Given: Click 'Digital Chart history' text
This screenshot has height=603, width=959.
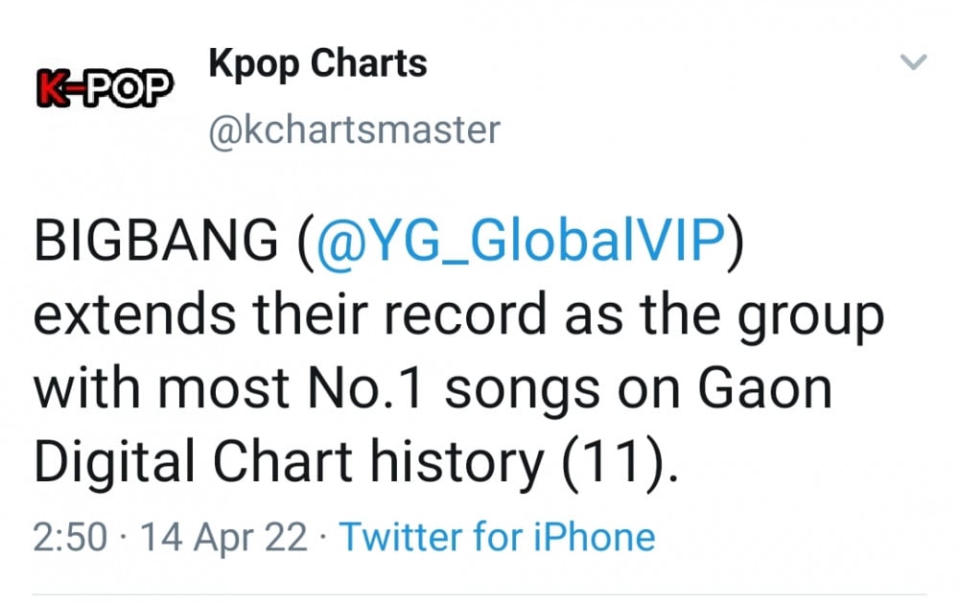Looking at the screenshot, I should (289, 462).
